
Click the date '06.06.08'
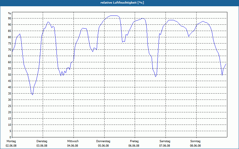pos(134,146)
